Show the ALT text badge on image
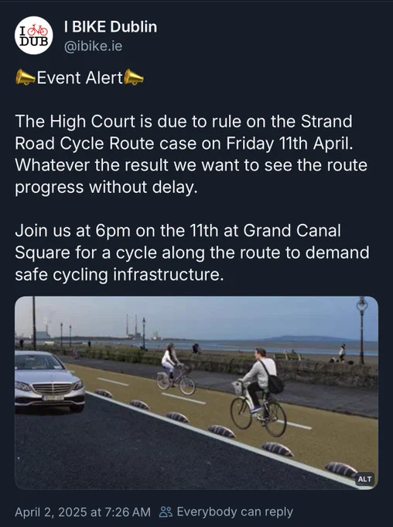The width and height of the screenshot is (393, 527). point(364,479)
